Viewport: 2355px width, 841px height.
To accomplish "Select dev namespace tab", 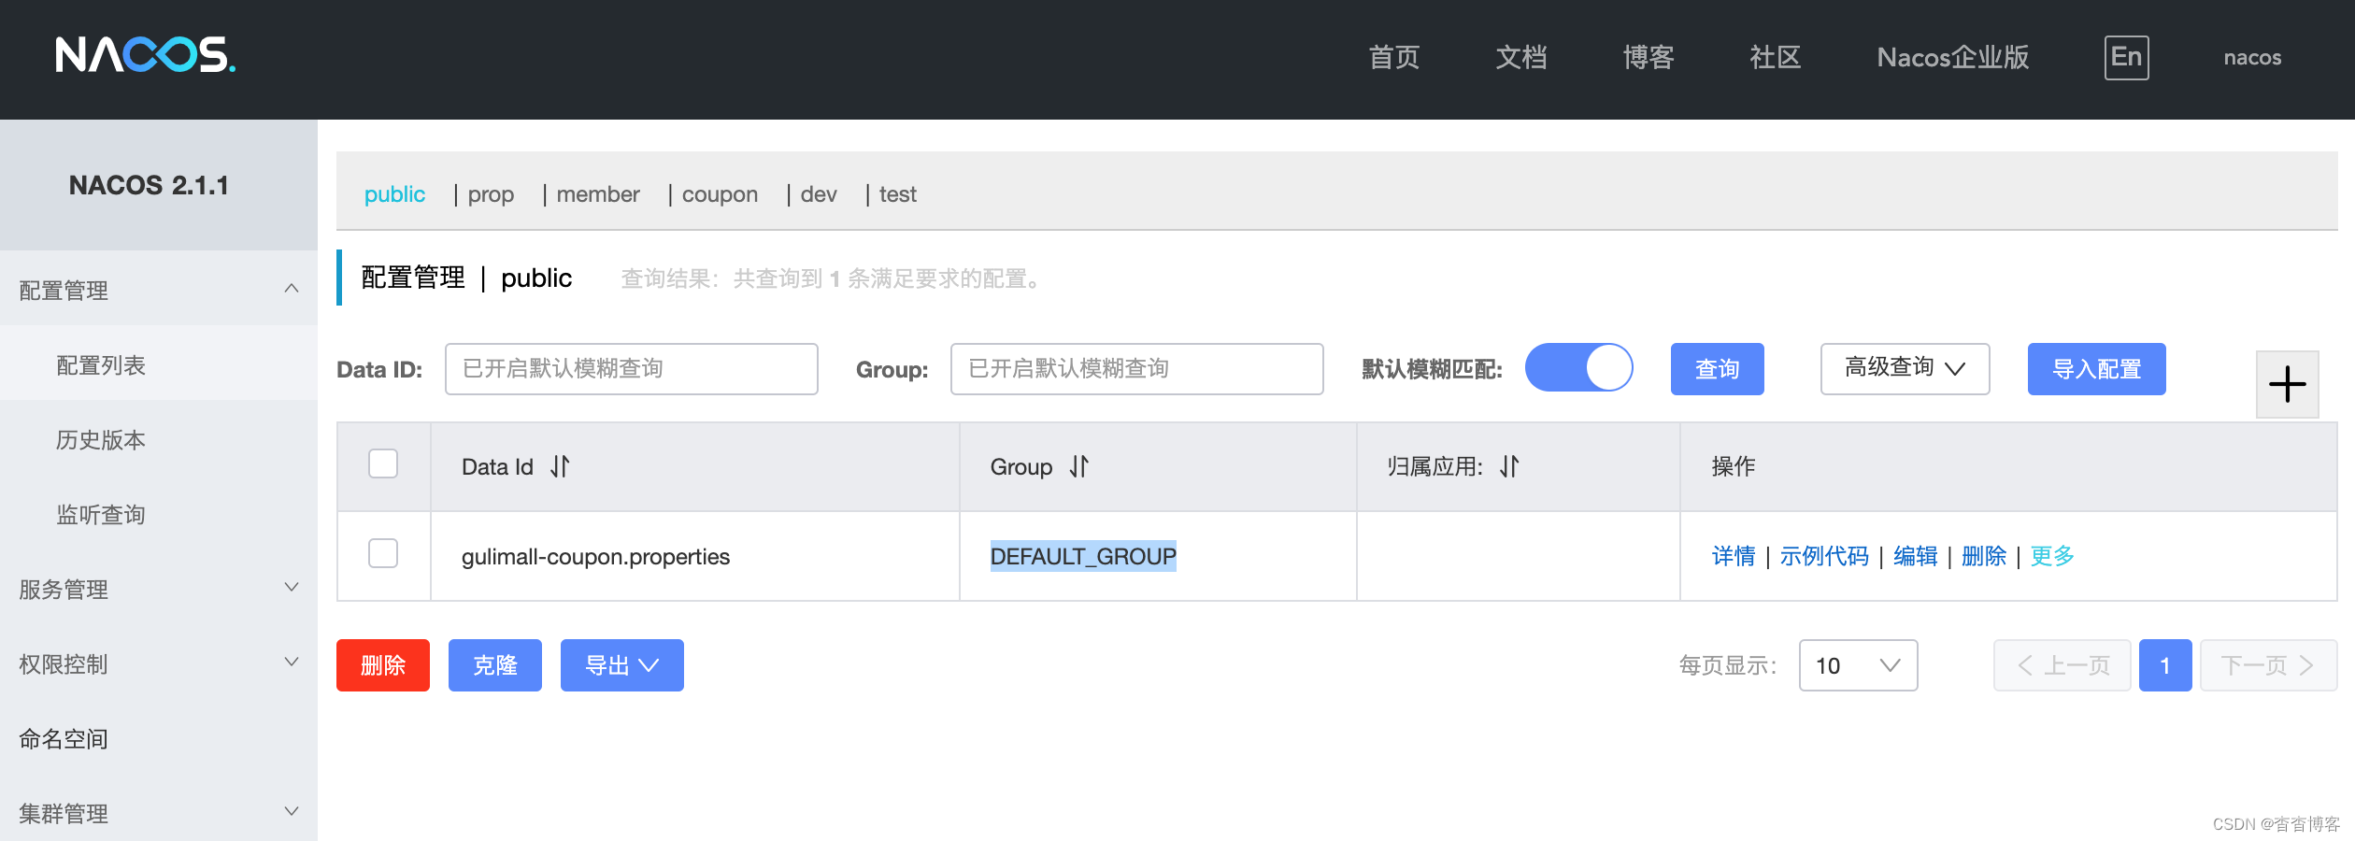I will [x=819, y=194].
